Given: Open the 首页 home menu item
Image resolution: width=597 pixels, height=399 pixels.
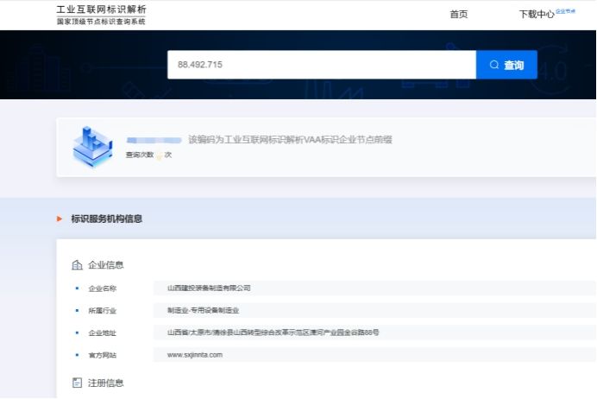Looking at the screenshot, I should [459, 15].
